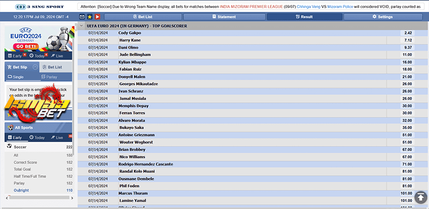The height and width of the screenshot is (209, 429).
Task: Click Chhinga Veng link in announcement
Action: 308,6
